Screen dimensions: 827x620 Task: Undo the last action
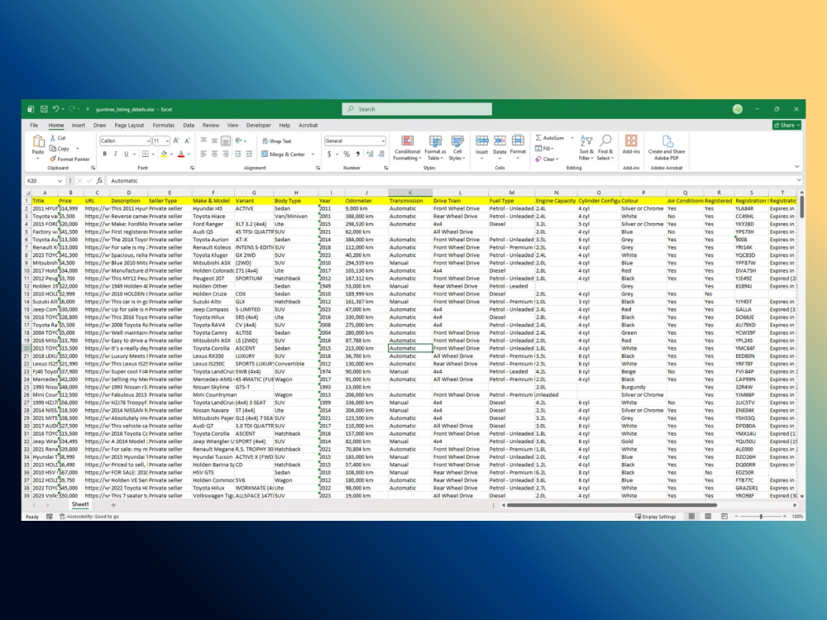(55, 109)
